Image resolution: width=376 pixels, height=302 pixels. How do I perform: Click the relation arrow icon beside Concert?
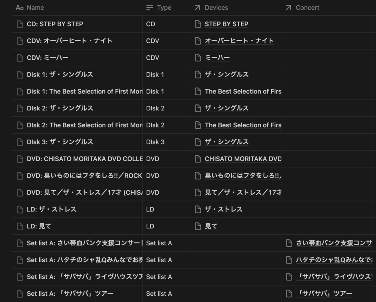(288, 8)
